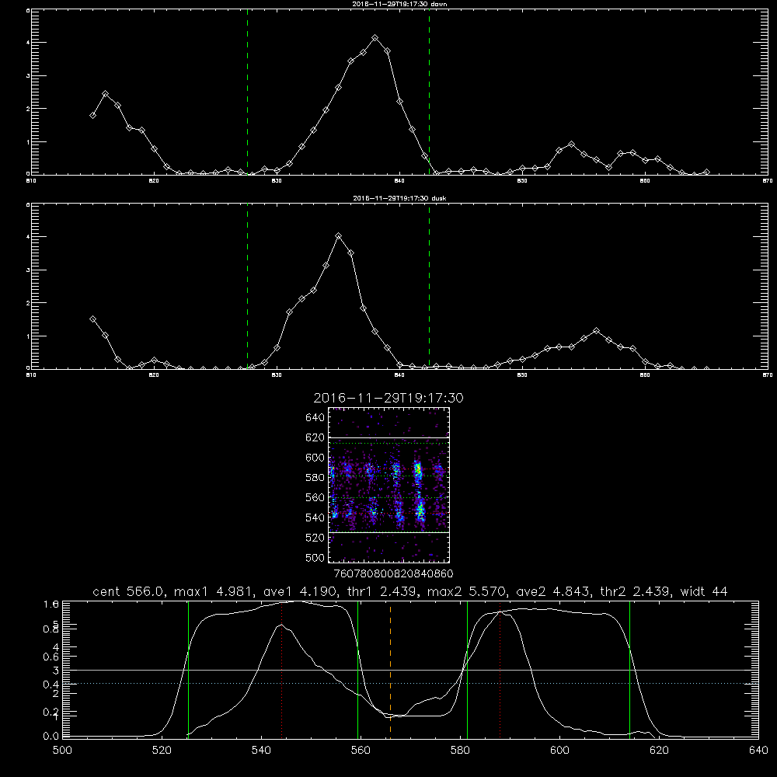Click the '640' x-axis label of bottom plot
The height and width of the screenshot is (777, 777).
[758, 751]
